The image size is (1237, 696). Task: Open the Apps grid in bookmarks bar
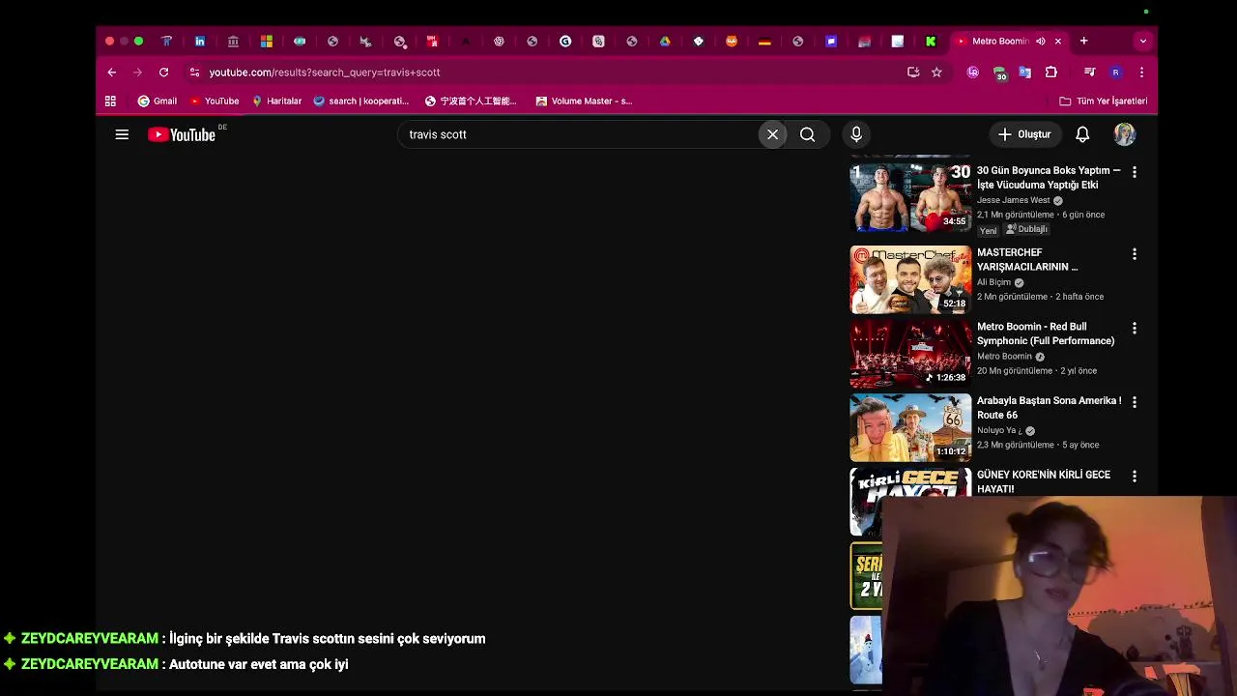pyautogui.click(x=110, y=101)
